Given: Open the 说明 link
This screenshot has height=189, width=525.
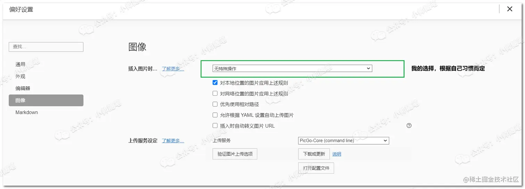Looking at the screenshot, I should 337,154.
